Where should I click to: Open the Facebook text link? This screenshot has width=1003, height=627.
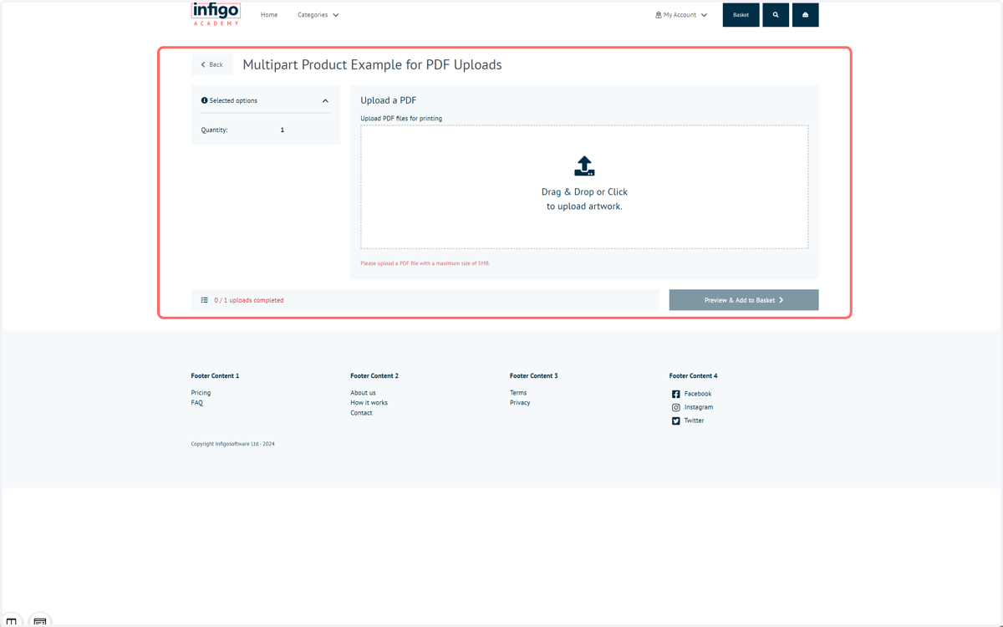698,394
